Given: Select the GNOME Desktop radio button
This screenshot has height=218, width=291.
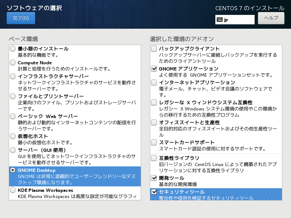Looking at the screenshot, I should tap(13, 170).
